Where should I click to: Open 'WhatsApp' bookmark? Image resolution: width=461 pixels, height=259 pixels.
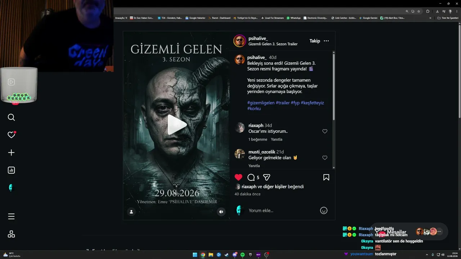pos(294,18)
